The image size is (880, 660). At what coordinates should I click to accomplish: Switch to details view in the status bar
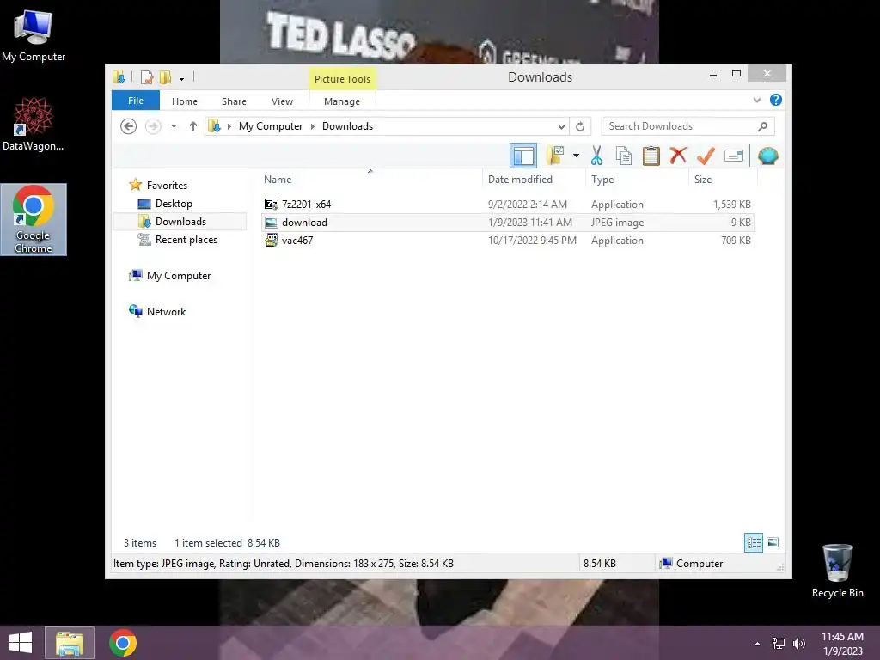pyautogui.click(x=753, y=543)
